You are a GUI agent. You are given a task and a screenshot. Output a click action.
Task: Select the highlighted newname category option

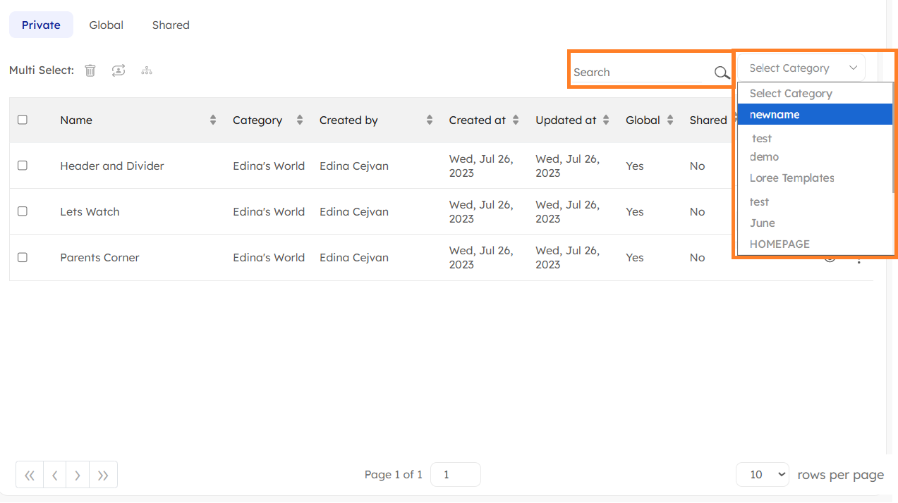[775, 114]
